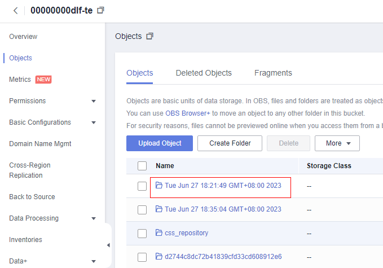Click folder icon for the 18:35:04 folder
The height and width of the screenshot is (268, 383).
tap(159, 209)
